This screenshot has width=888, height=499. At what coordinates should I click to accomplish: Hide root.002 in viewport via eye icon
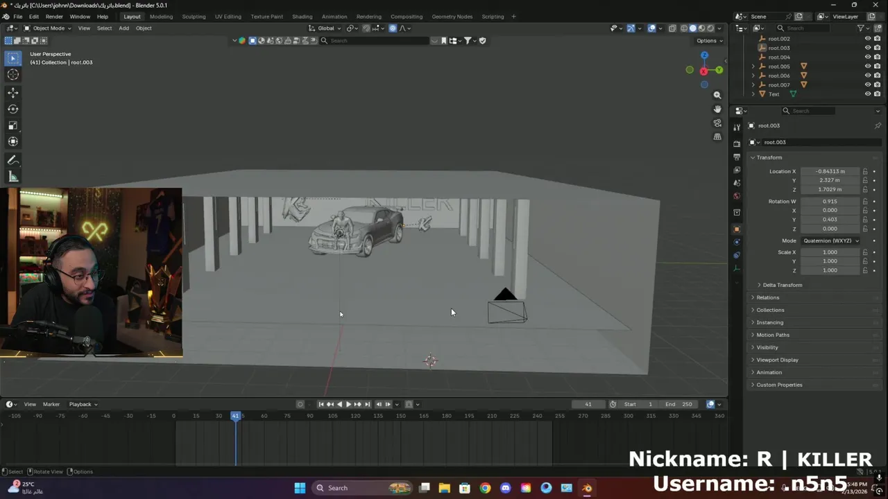click(x=867, y=39)
